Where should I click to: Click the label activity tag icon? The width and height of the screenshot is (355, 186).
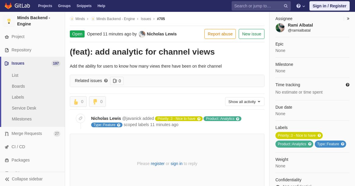(x=80, y=119)
